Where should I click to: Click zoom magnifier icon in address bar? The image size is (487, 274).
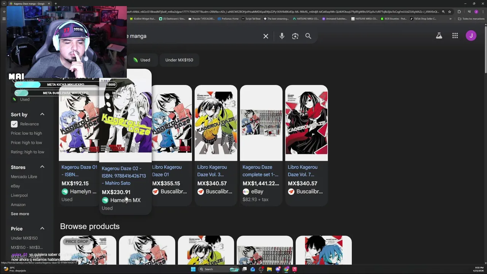pos(443,12)
